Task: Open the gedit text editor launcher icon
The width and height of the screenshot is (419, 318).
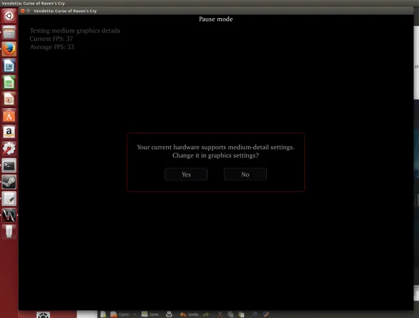Action: click(x=9, y=199)
